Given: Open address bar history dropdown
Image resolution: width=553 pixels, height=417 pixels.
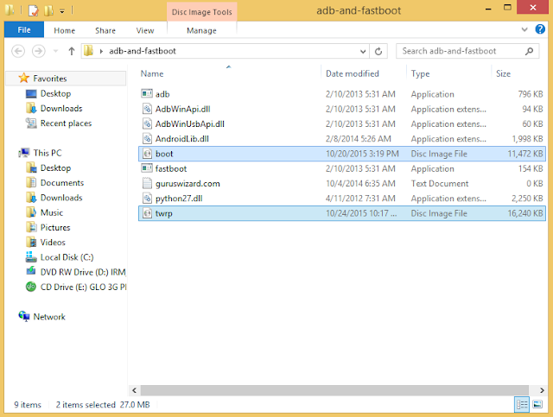Looking at the screenshot, I should click(363, 52).
